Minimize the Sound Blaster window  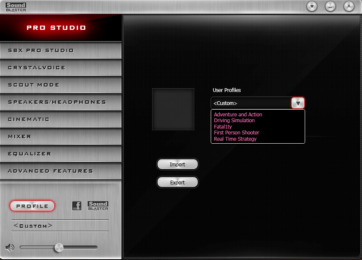330,6
